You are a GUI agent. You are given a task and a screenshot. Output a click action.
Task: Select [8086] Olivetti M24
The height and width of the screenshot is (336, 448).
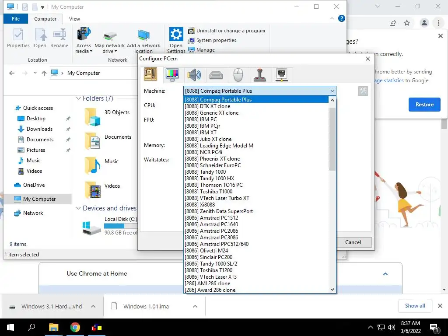256,251
